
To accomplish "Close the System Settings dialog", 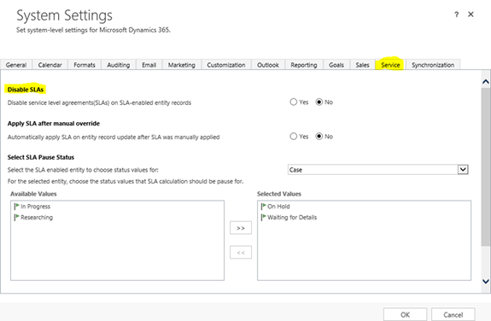I will coord(471,15).
